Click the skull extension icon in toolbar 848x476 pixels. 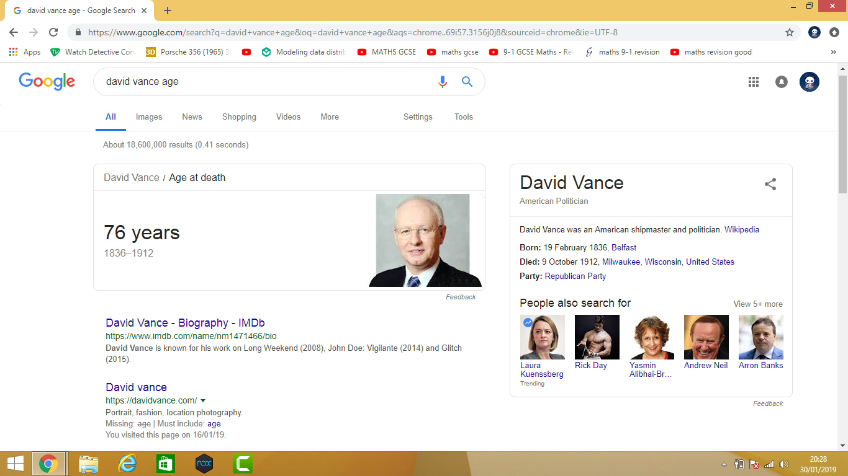click(815, 32)
